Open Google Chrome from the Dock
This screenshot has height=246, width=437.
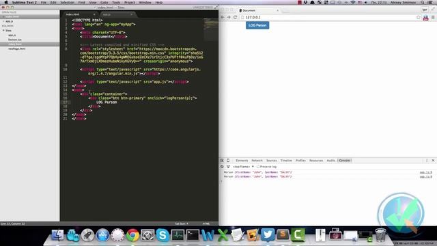(x=132, y=235)
